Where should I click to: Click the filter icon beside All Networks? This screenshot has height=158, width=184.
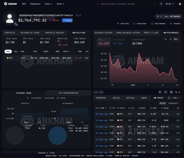[158, 17]
